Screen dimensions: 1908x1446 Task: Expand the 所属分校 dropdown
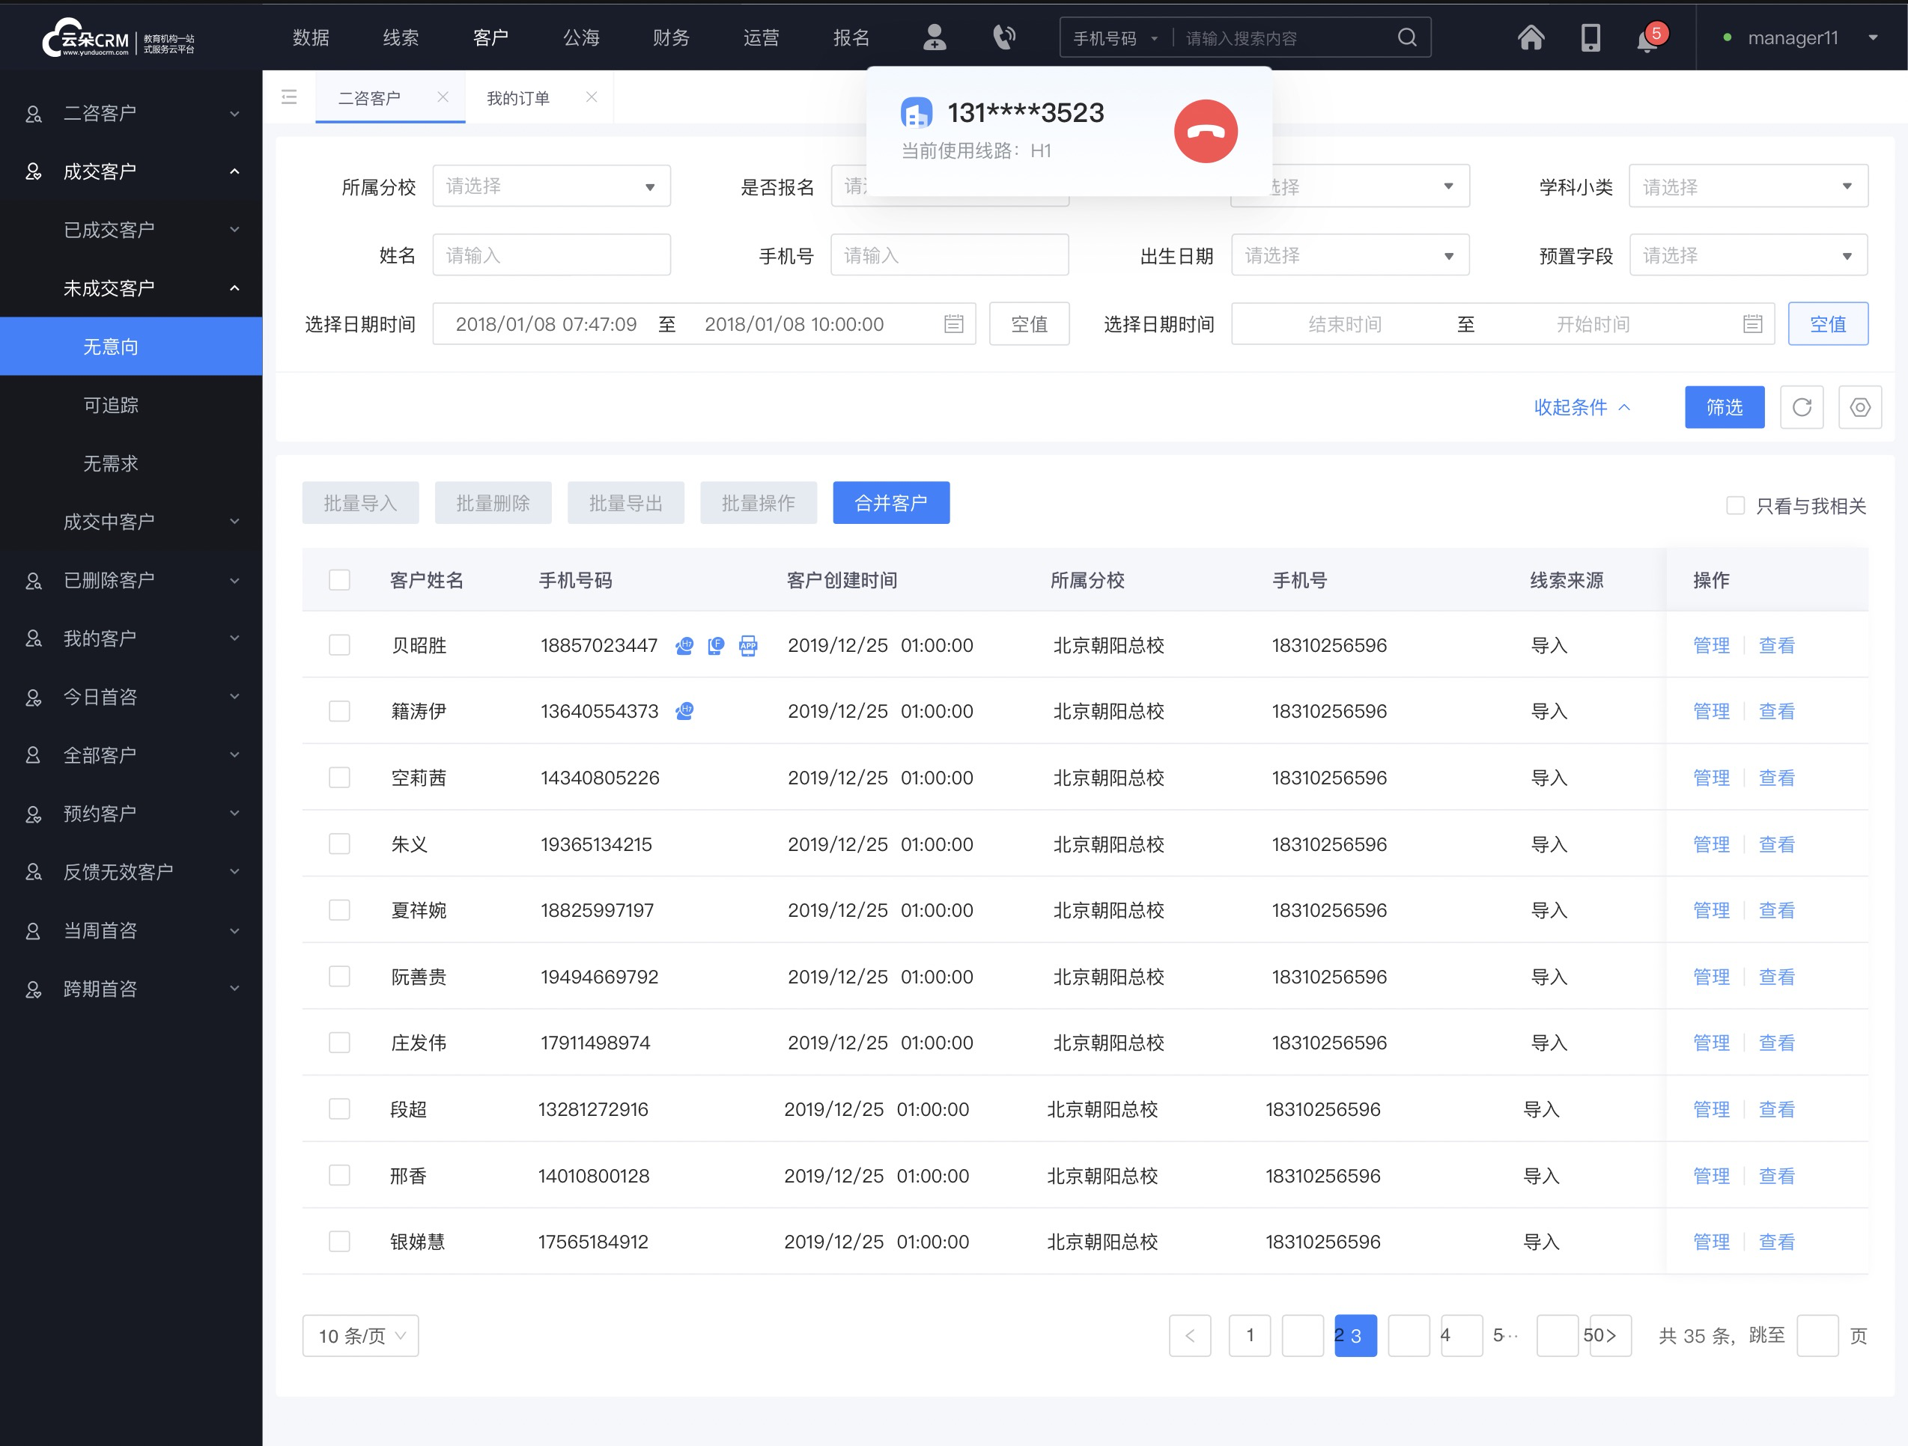point(548,186)
